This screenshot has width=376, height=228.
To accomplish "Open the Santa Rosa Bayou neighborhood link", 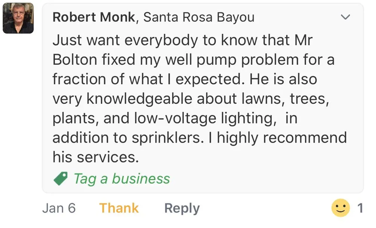I will [199, 17].
